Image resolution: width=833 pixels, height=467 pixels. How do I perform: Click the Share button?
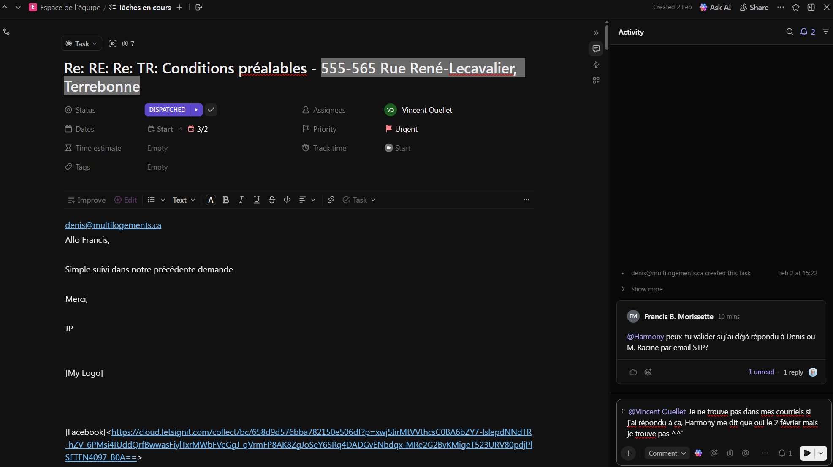click(754, 7)
